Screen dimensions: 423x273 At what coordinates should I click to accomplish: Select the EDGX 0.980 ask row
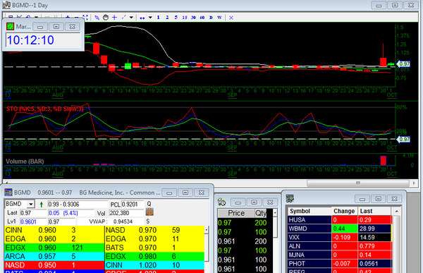[x=154, y=256]
